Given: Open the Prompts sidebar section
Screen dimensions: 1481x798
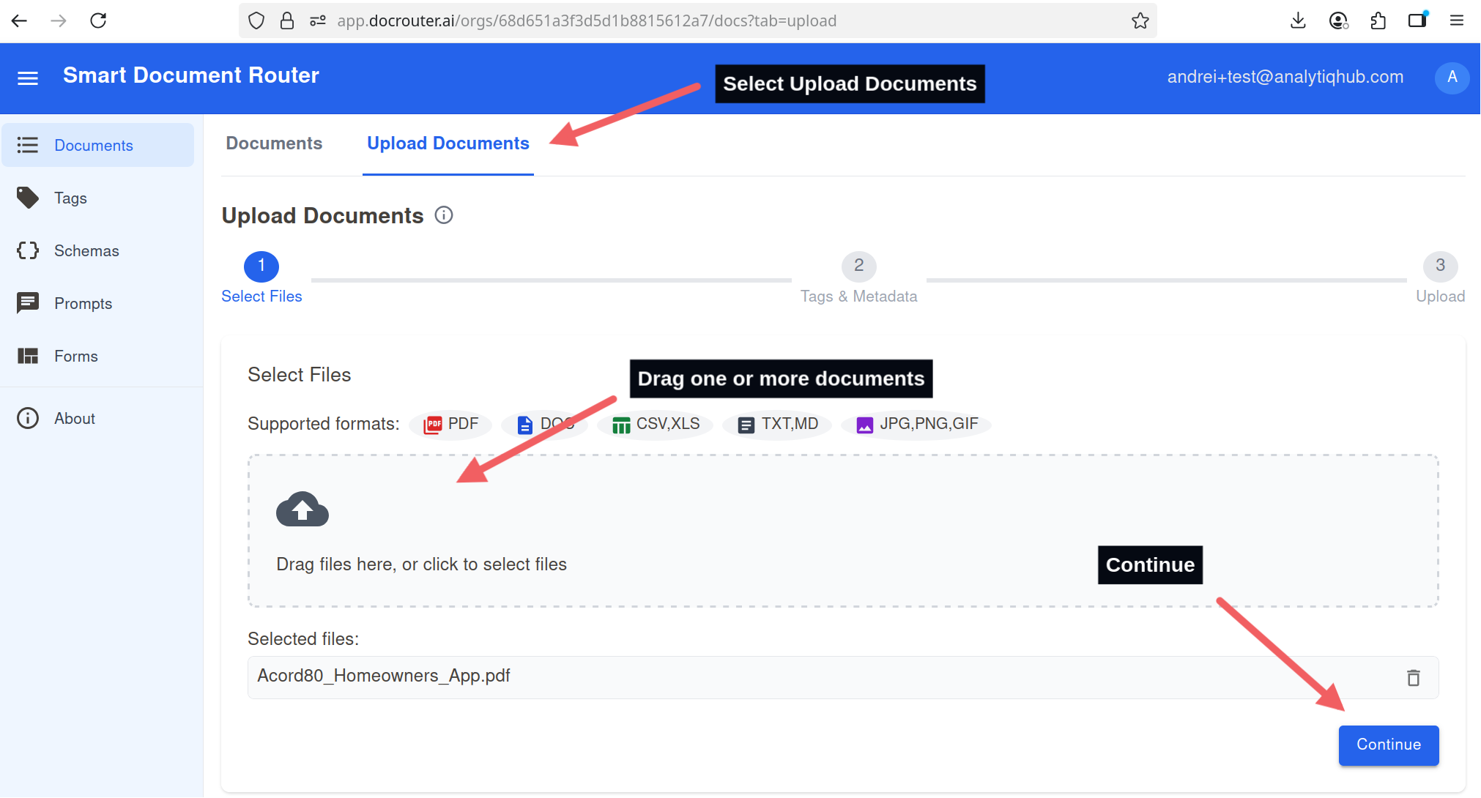Looking at the screenshot, I should (83, 303).
